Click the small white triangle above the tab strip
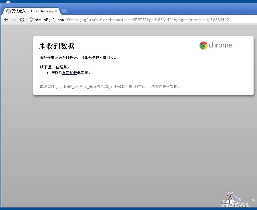The width and height of the screenshot is (257, 210). pos(8,2)
